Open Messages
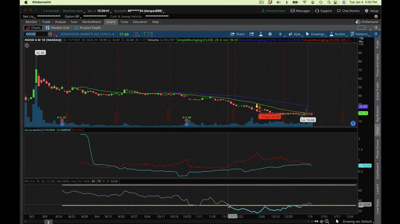Viewport: 400px width, 224px height. tap(300, 11)
